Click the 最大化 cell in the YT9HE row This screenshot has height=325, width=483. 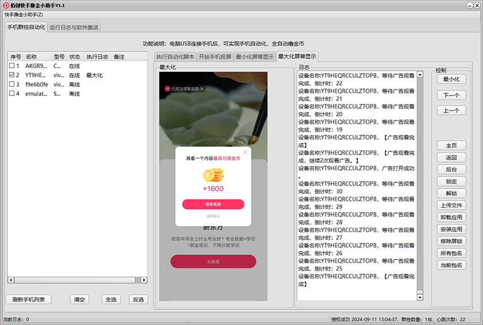pos(95,75)
